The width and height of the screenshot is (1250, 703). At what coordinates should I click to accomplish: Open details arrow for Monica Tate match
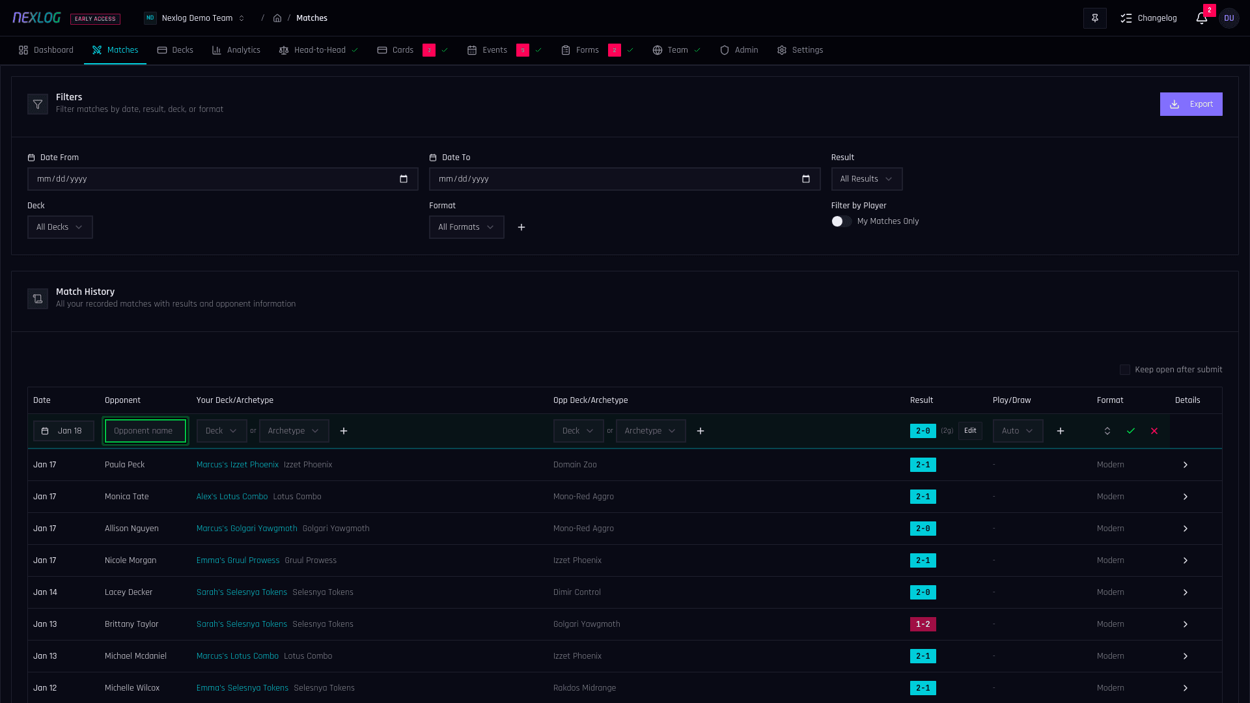coord(1186,497)
